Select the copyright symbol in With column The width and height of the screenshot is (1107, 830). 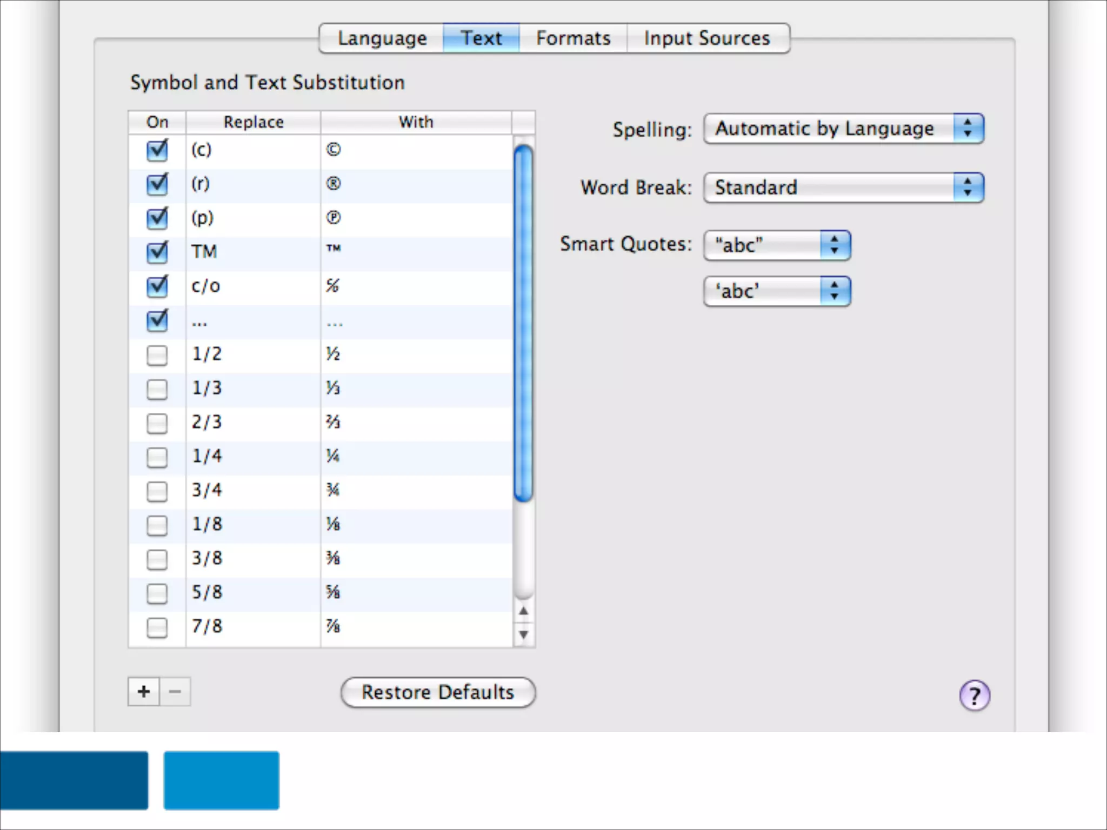[x=334, y=150]
